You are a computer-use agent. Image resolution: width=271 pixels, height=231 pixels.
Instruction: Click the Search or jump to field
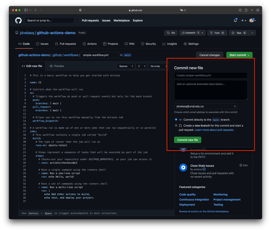point(52,20)
